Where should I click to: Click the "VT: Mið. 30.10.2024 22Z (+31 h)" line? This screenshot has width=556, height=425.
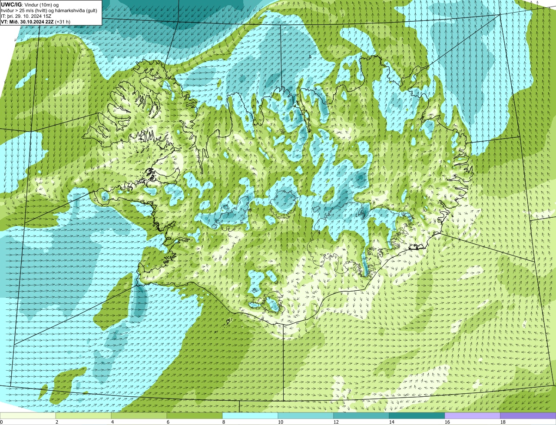tap(36, 21)
